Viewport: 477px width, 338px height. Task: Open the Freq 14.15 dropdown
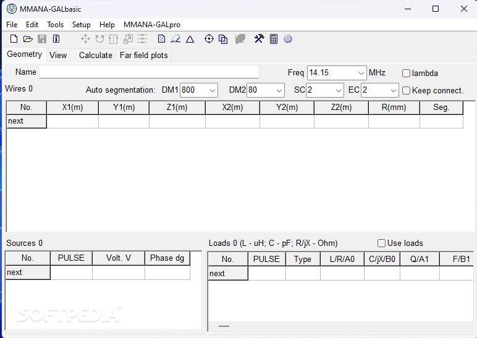click(361, 73)
